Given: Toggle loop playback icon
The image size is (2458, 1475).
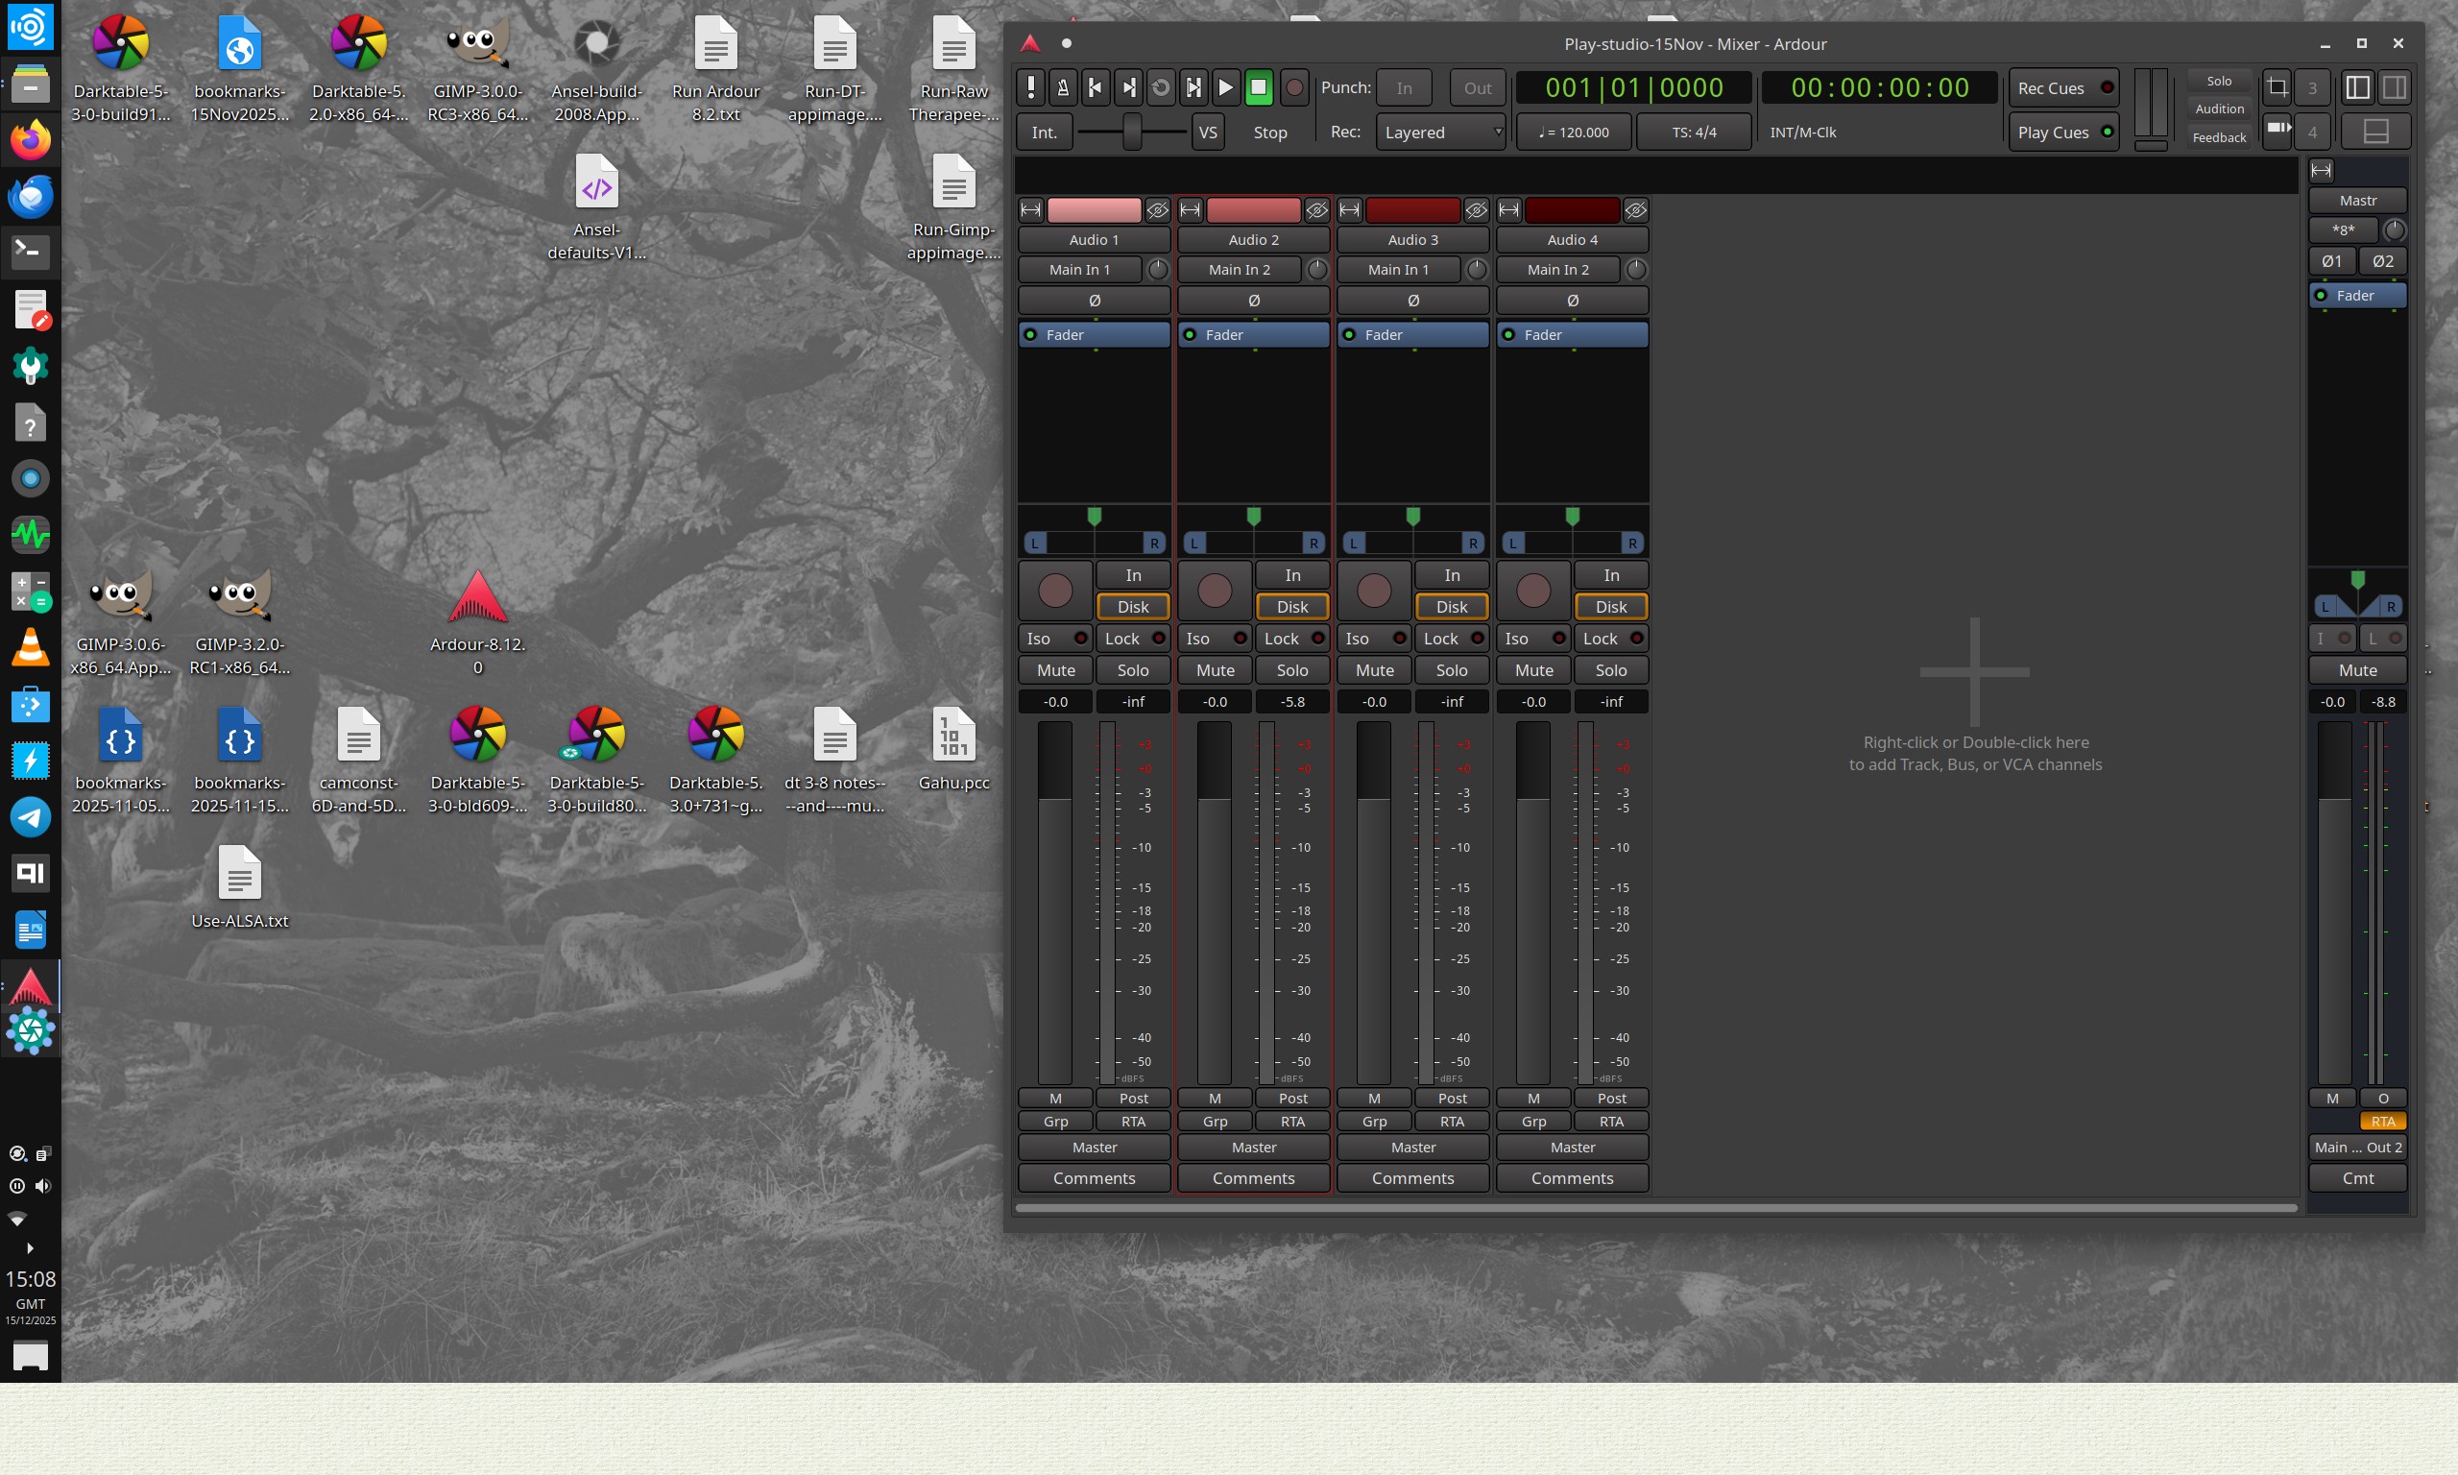Looking at the screenshot, I should pos(1161,87).
